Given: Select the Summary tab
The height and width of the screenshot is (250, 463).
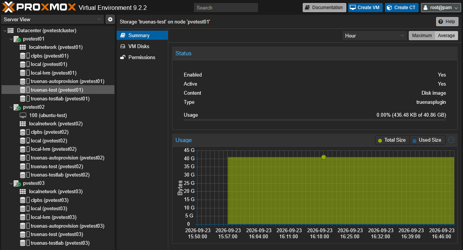Looking at the screenshot, I should click(142, 35).
